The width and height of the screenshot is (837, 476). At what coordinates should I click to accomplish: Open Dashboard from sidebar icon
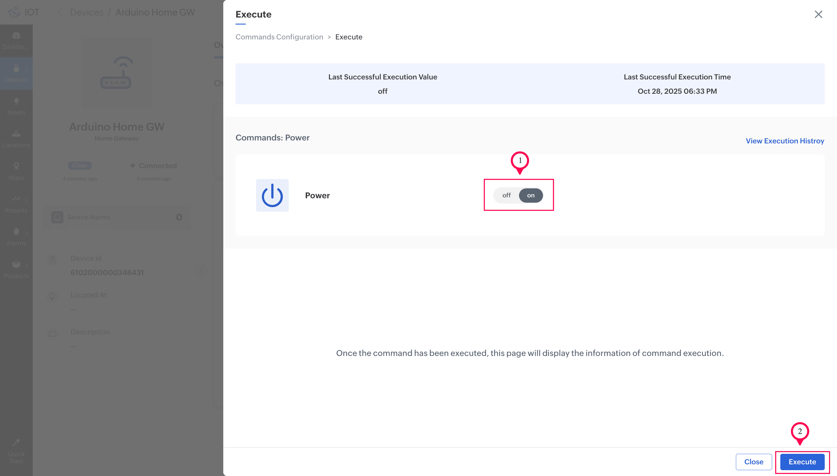(x=16, y=36)
